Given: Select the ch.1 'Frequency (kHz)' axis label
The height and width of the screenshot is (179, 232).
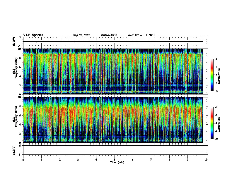Looking at the screenshot, I should pos(16,68).
